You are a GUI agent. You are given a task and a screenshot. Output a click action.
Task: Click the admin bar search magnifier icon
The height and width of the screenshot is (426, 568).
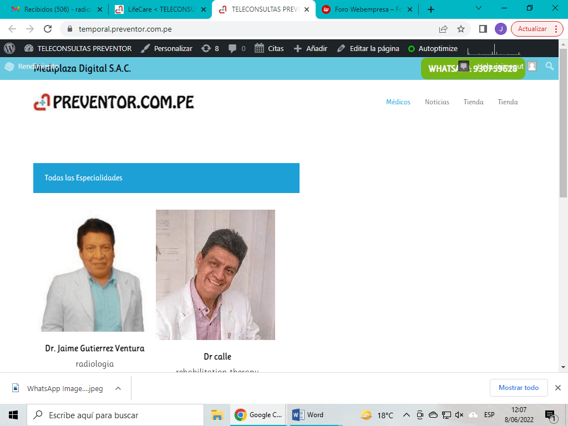click(x=550, y=67)
